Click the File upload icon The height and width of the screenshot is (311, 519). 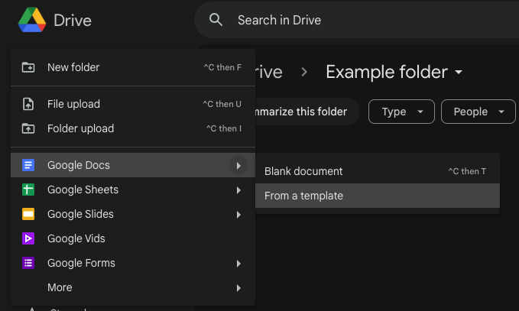click(x=28, y=104)
